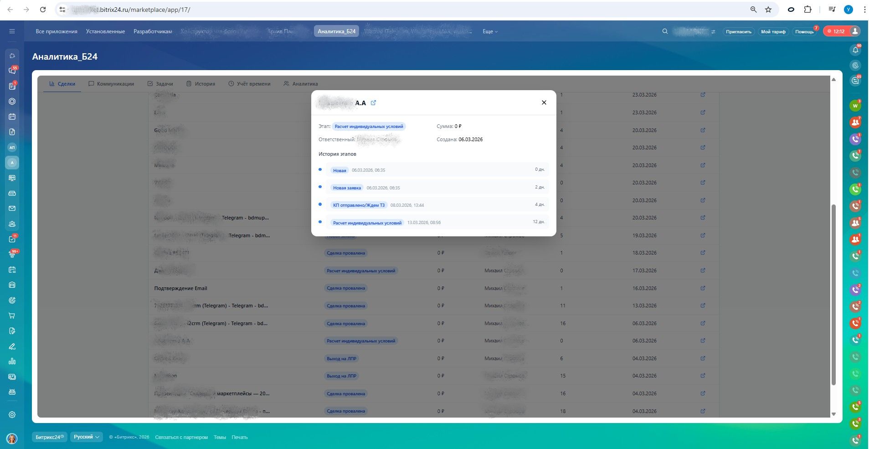The height and width of the screenshot is (449, 869).
Task: Click the Пригласить button
Action: tap(738, 31)
